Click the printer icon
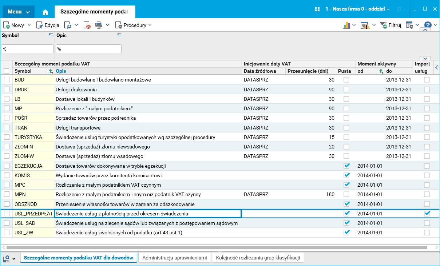The image size is (440, 266). [99, 25]
